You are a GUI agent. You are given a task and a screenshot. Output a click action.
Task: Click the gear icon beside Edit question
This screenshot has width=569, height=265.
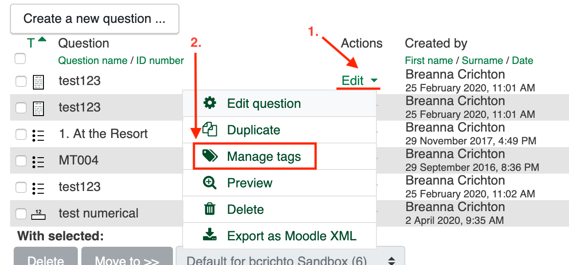pos(209,103)
